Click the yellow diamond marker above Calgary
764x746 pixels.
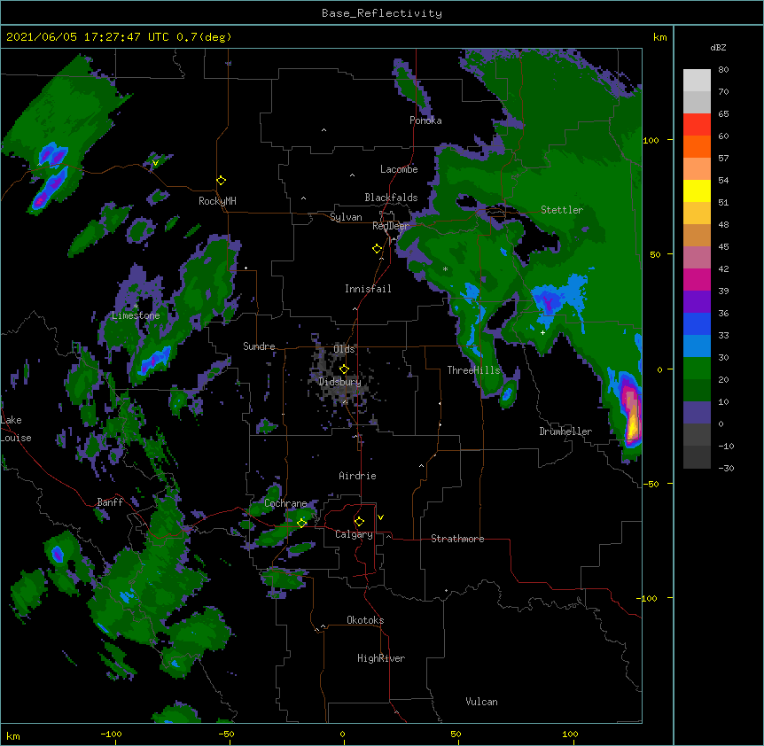point(359,522)
